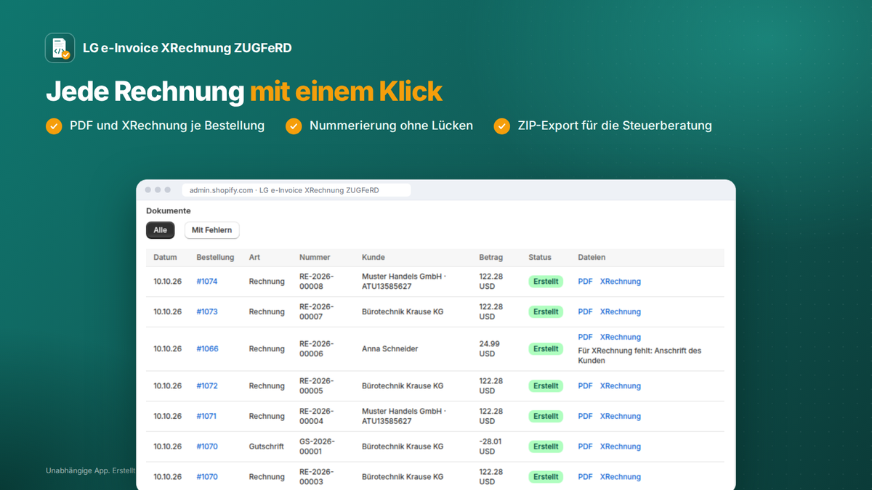Click the number cell RE-2026-00008
Viewport: 872px width, 490px height.
pyautogui.click(x=317, y=282)
